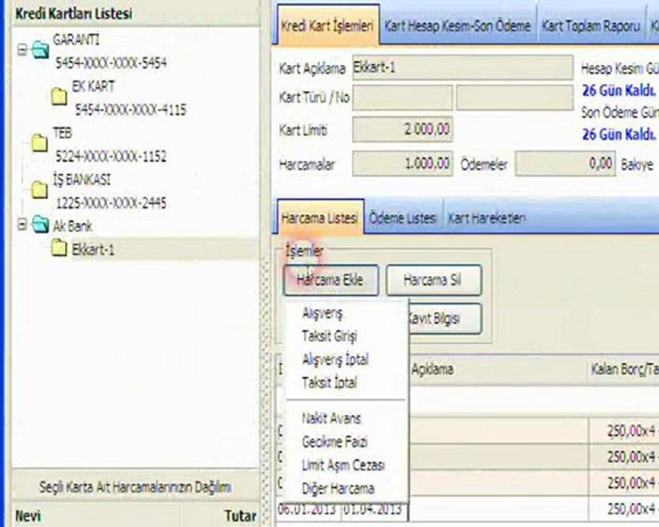659x527 pixels.
Task: Select the Ak Bank tree item
Action: 72,226
